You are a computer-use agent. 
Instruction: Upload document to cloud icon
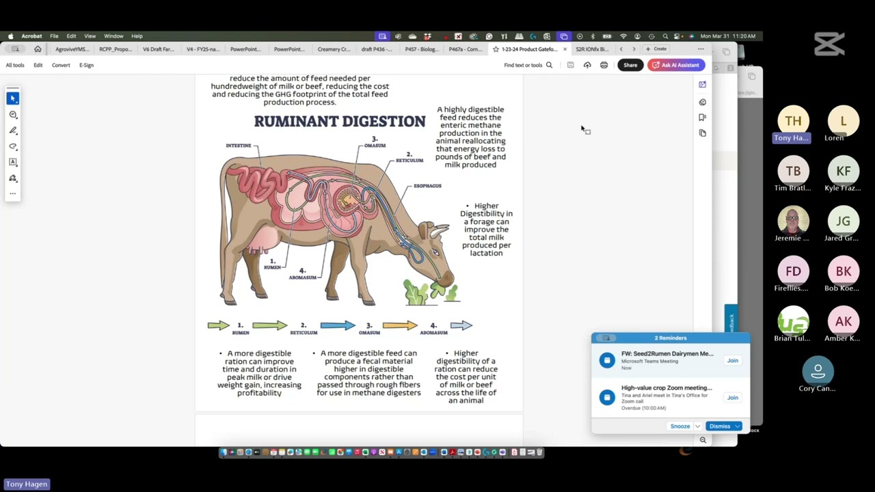(587, 65)
